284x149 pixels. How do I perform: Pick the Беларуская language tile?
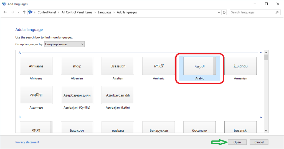coord(159,127)
